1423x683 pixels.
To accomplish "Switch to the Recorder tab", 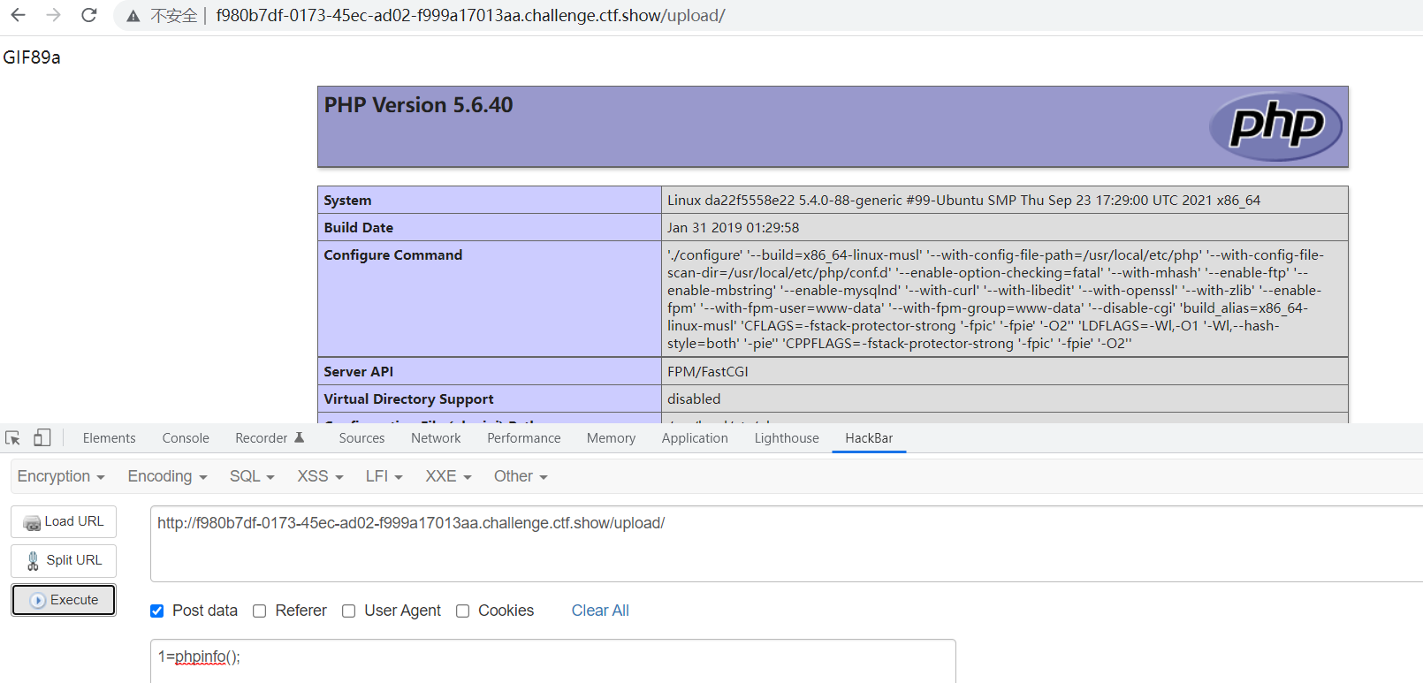I will tap(270, 437).
